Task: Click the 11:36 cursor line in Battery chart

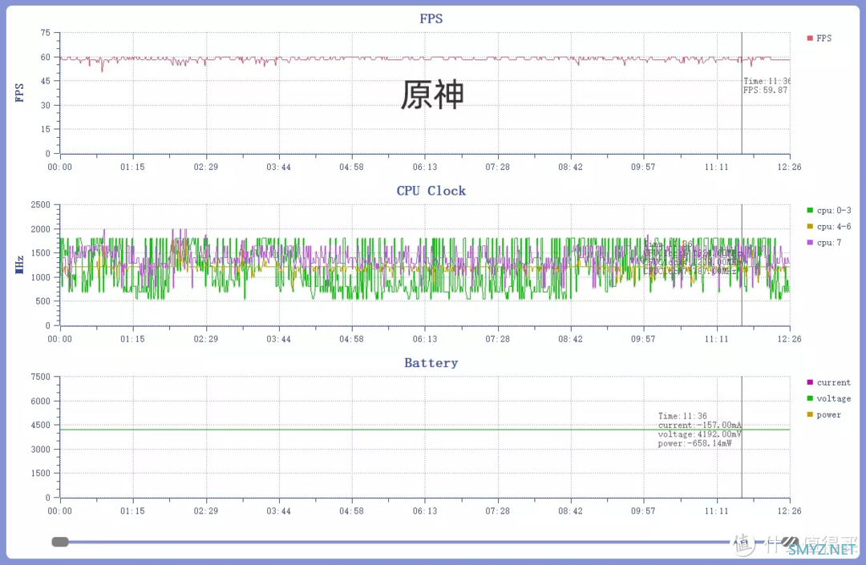Action: [742, 437]
